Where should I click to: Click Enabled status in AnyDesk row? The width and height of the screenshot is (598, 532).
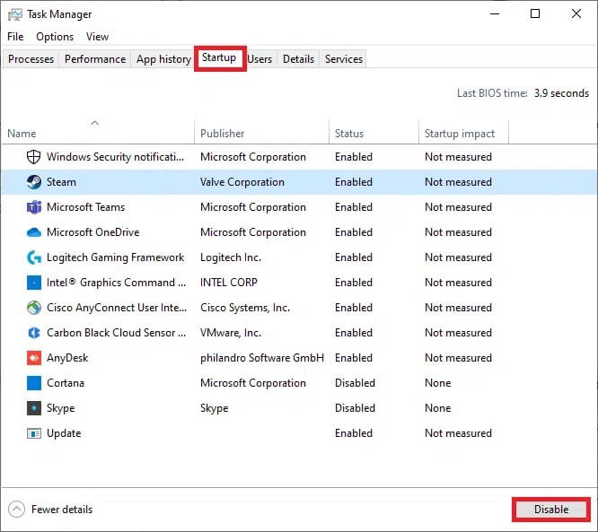point(354,358)
